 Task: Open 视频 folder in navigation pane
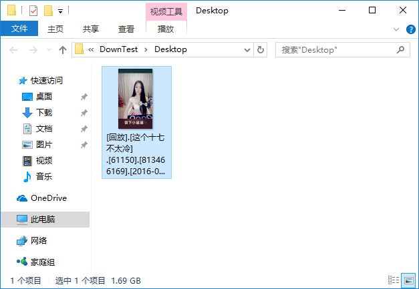37,161
